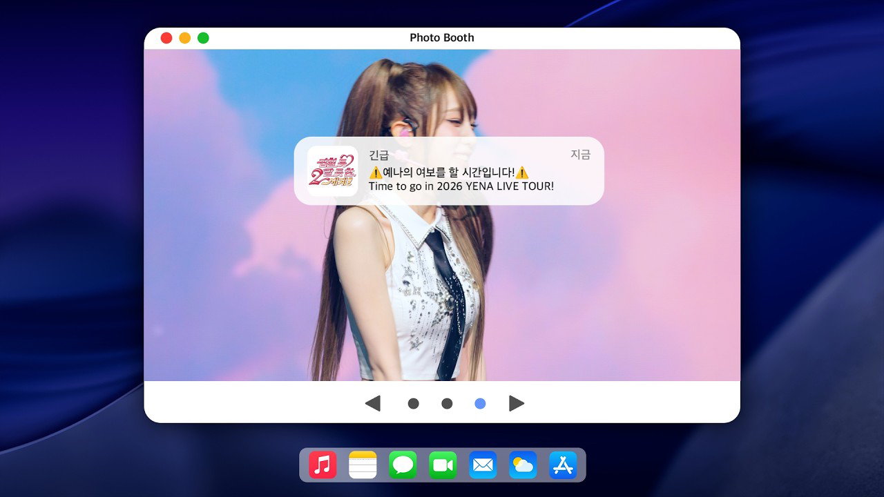Viewport: 884px width, 497px height.
Task: Open the Notes app in the dock
Action: [363, 465]
